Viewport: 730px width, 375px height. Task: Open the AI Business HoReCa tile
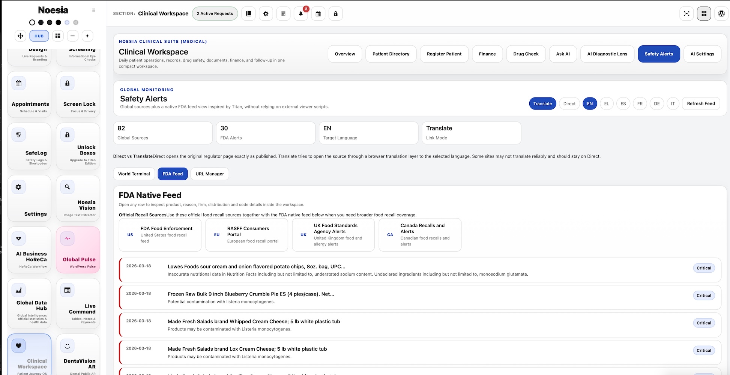(29, 250)
